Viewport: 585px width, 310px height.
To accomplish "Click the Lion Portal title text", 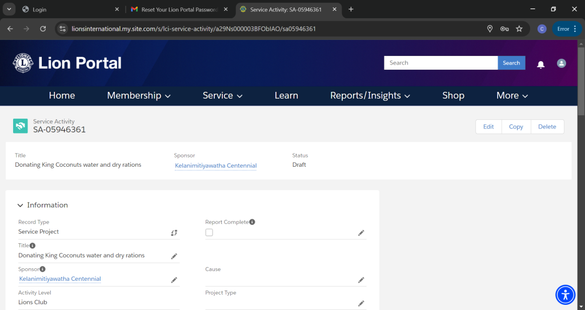I will tap(80, 63).
